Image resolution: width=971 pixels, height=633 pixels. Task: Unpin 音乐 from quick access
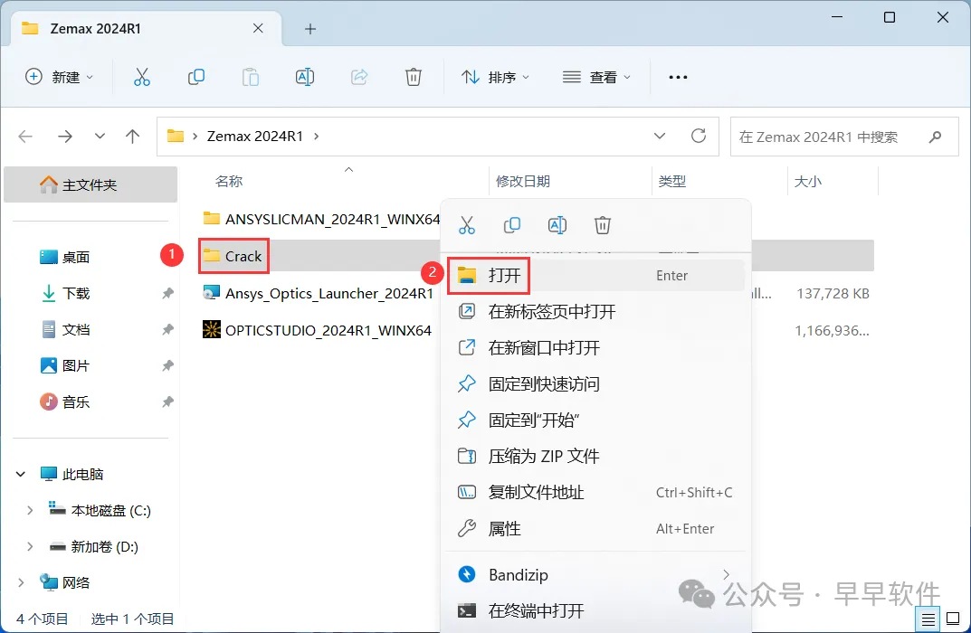click(167, 402)
